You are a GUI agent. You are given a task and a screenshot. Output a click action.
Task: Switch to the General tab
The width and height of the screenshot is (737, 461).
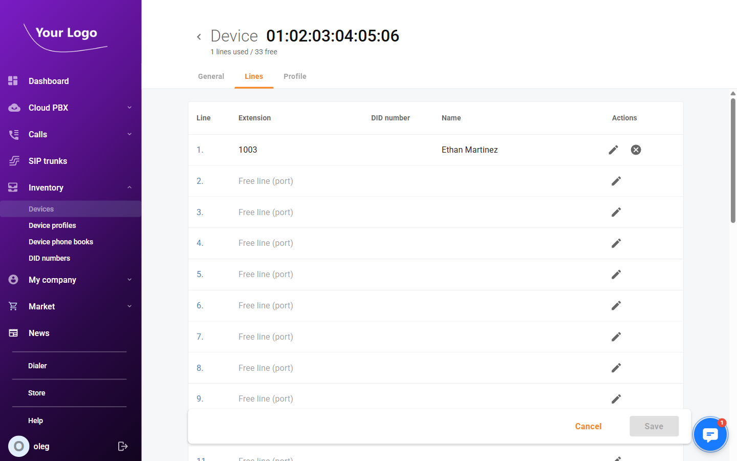pos(211,76)
